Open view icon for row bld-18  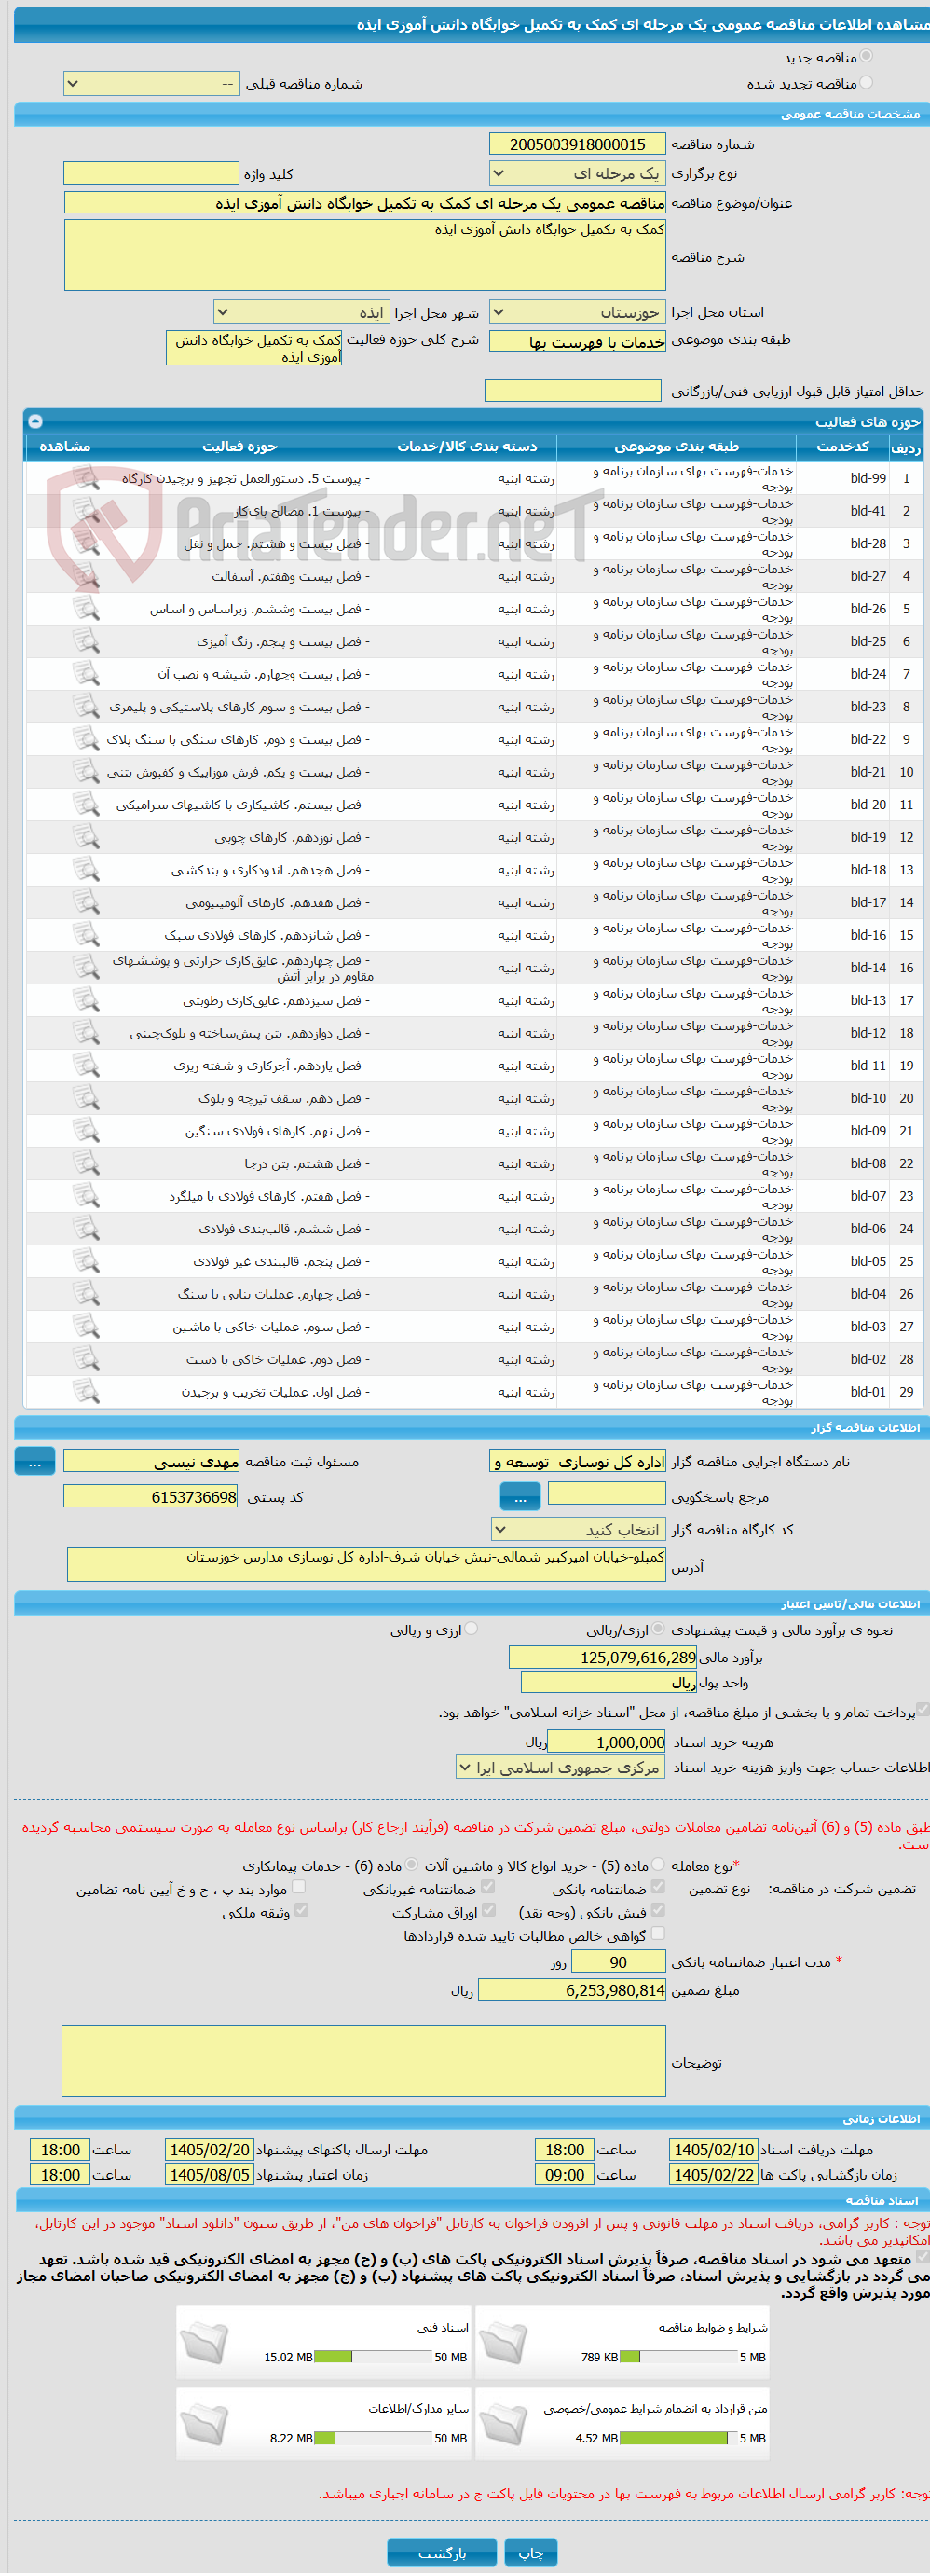click(x=86, y=869)
